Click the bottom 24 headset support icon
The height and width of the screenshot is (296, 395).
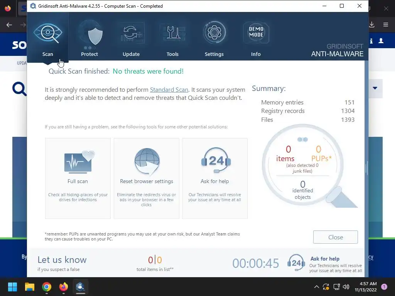coord(296,263)
